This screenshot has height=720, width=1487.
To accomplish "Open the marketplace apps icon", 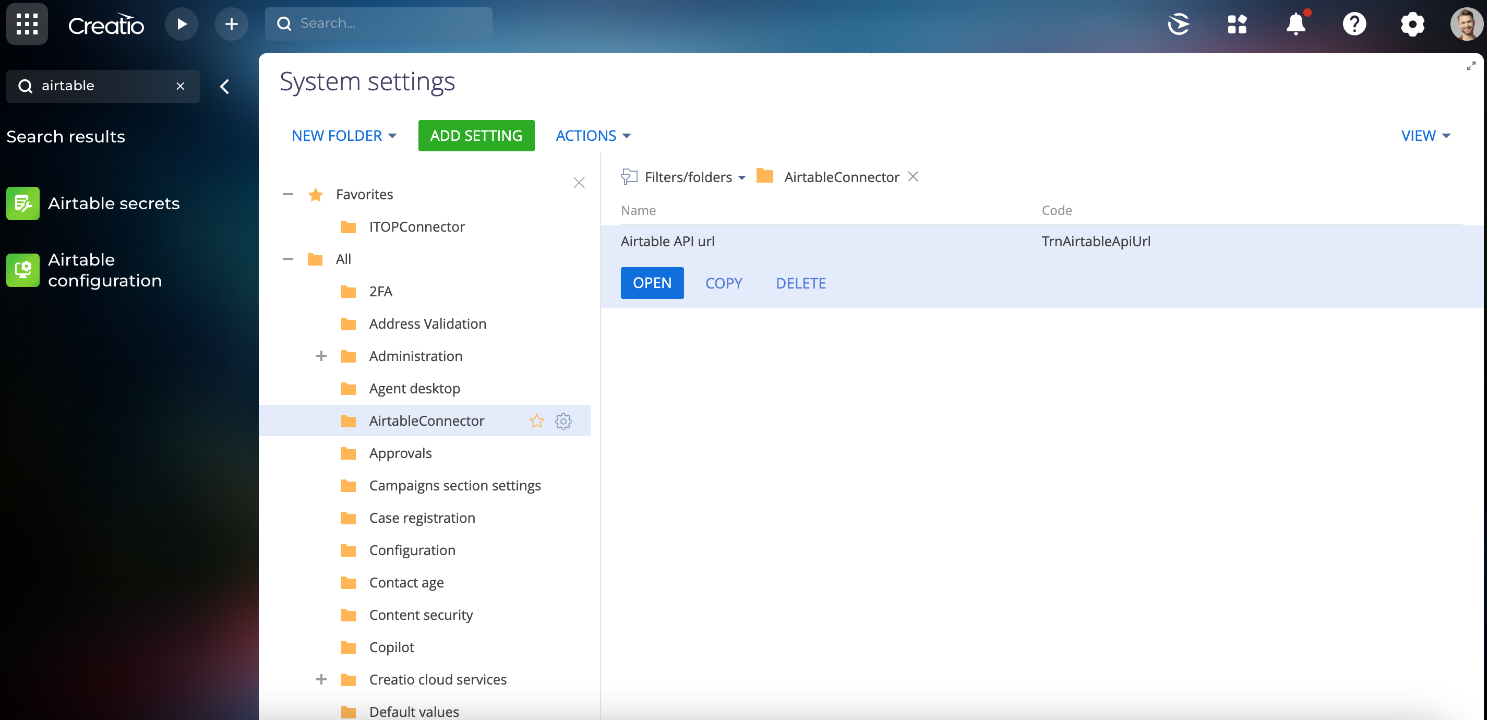I will (1237, 23).
